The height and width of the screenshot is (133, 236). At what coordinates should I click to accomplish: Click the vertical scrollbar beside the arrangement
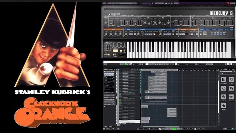pyautogui.click(x=219, y=96)
